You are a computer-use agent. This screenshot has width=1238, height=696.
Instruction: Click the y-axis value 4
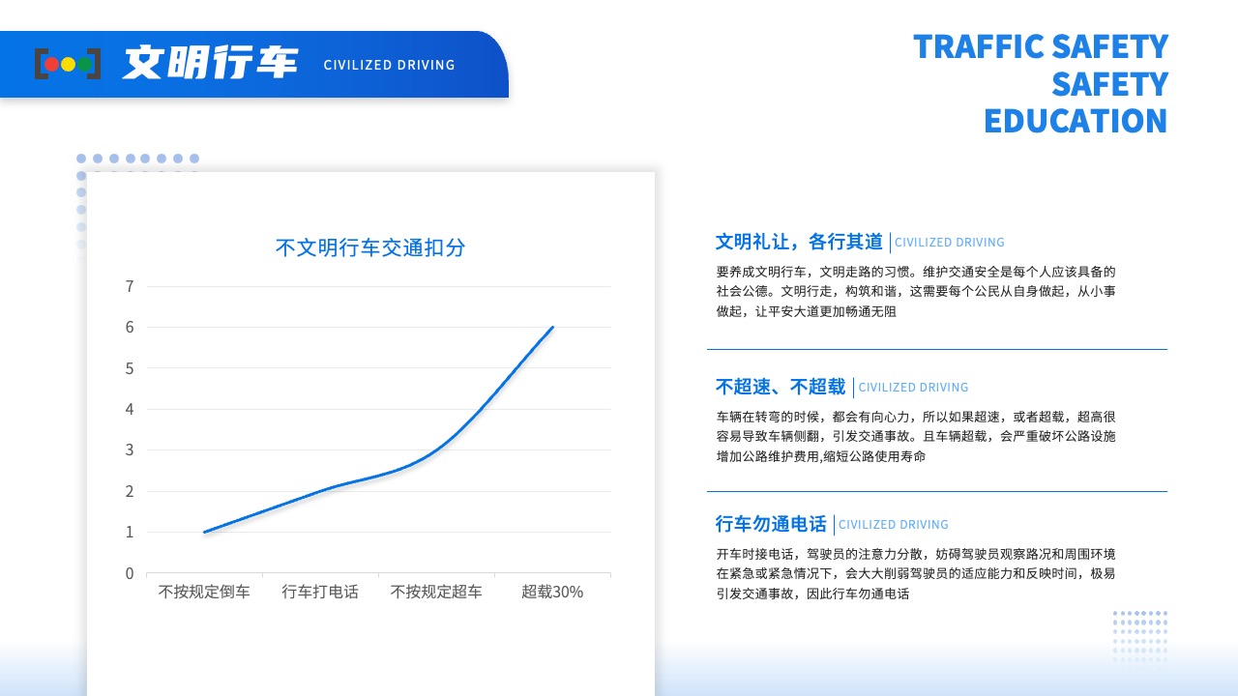(x=130, y=409)
